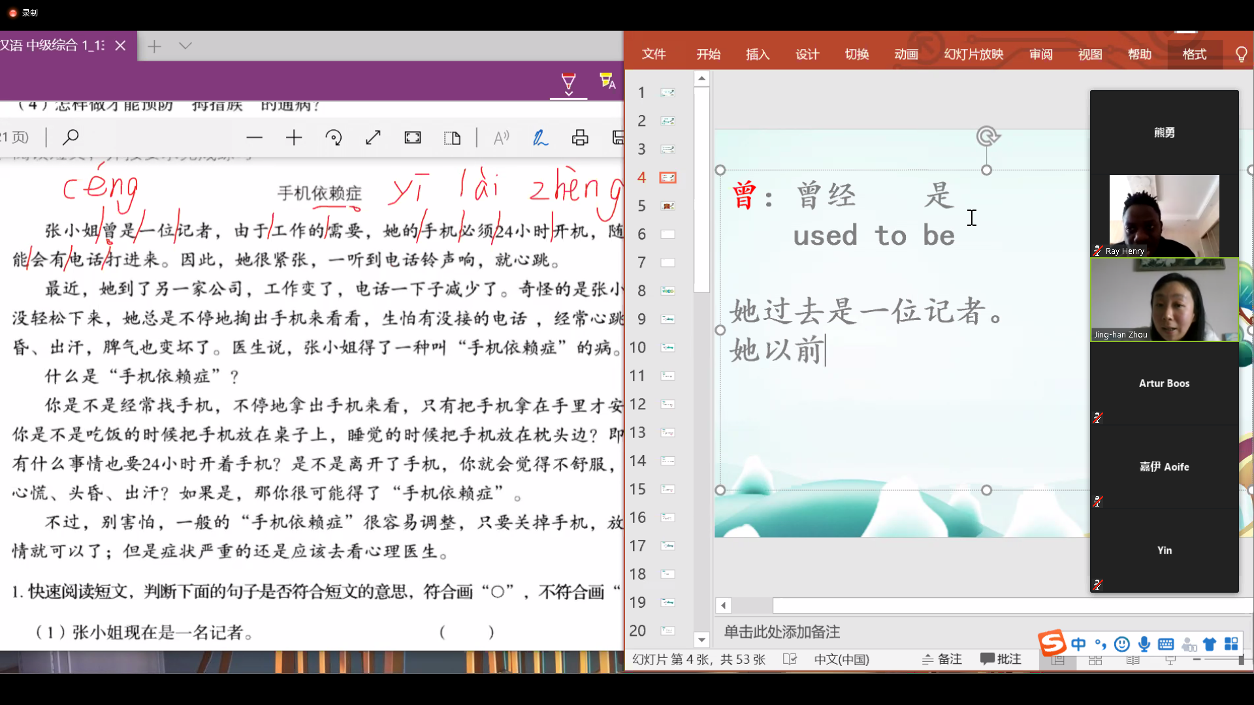The height and width of the screenshot is (705, 1254).
Task: Click the print icon in PDF toolbar
Action: pyautogui.click(x=580, y=138)
